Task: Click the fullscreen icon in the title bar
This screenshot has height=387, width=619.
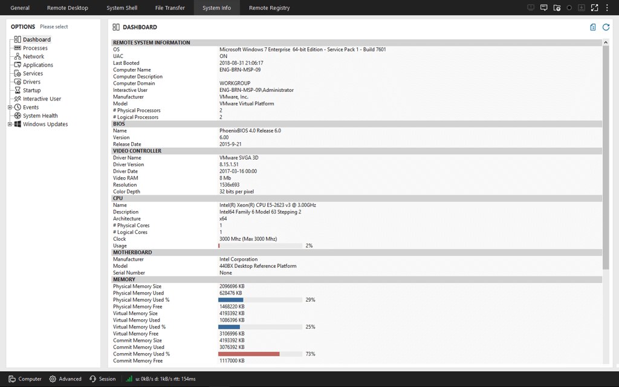Action: pos(594,7)
